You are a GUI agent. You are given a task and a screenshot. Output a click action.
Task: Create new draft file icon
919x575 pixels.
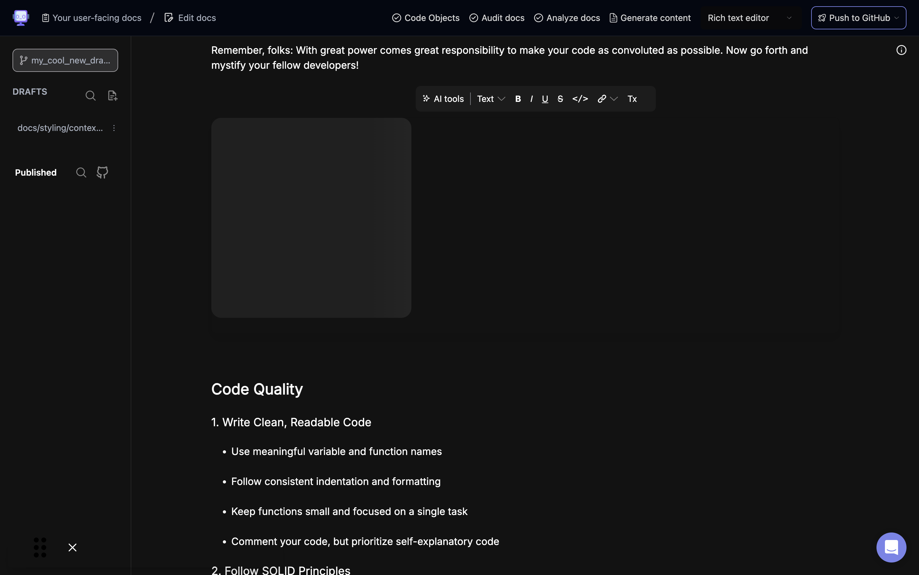coord(113,95)
